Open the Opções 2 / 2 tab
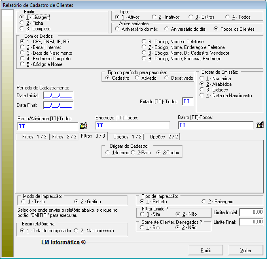Image resolution: width=267 pixels, height=259 pixels. [x=163, y=137]
